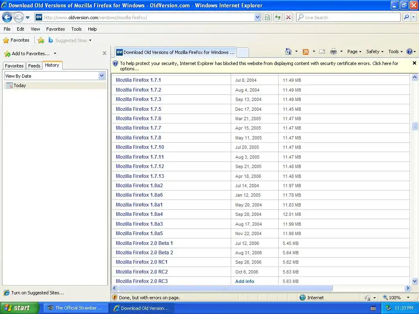
Task: Click the Favorites star button
Action: 16,40
